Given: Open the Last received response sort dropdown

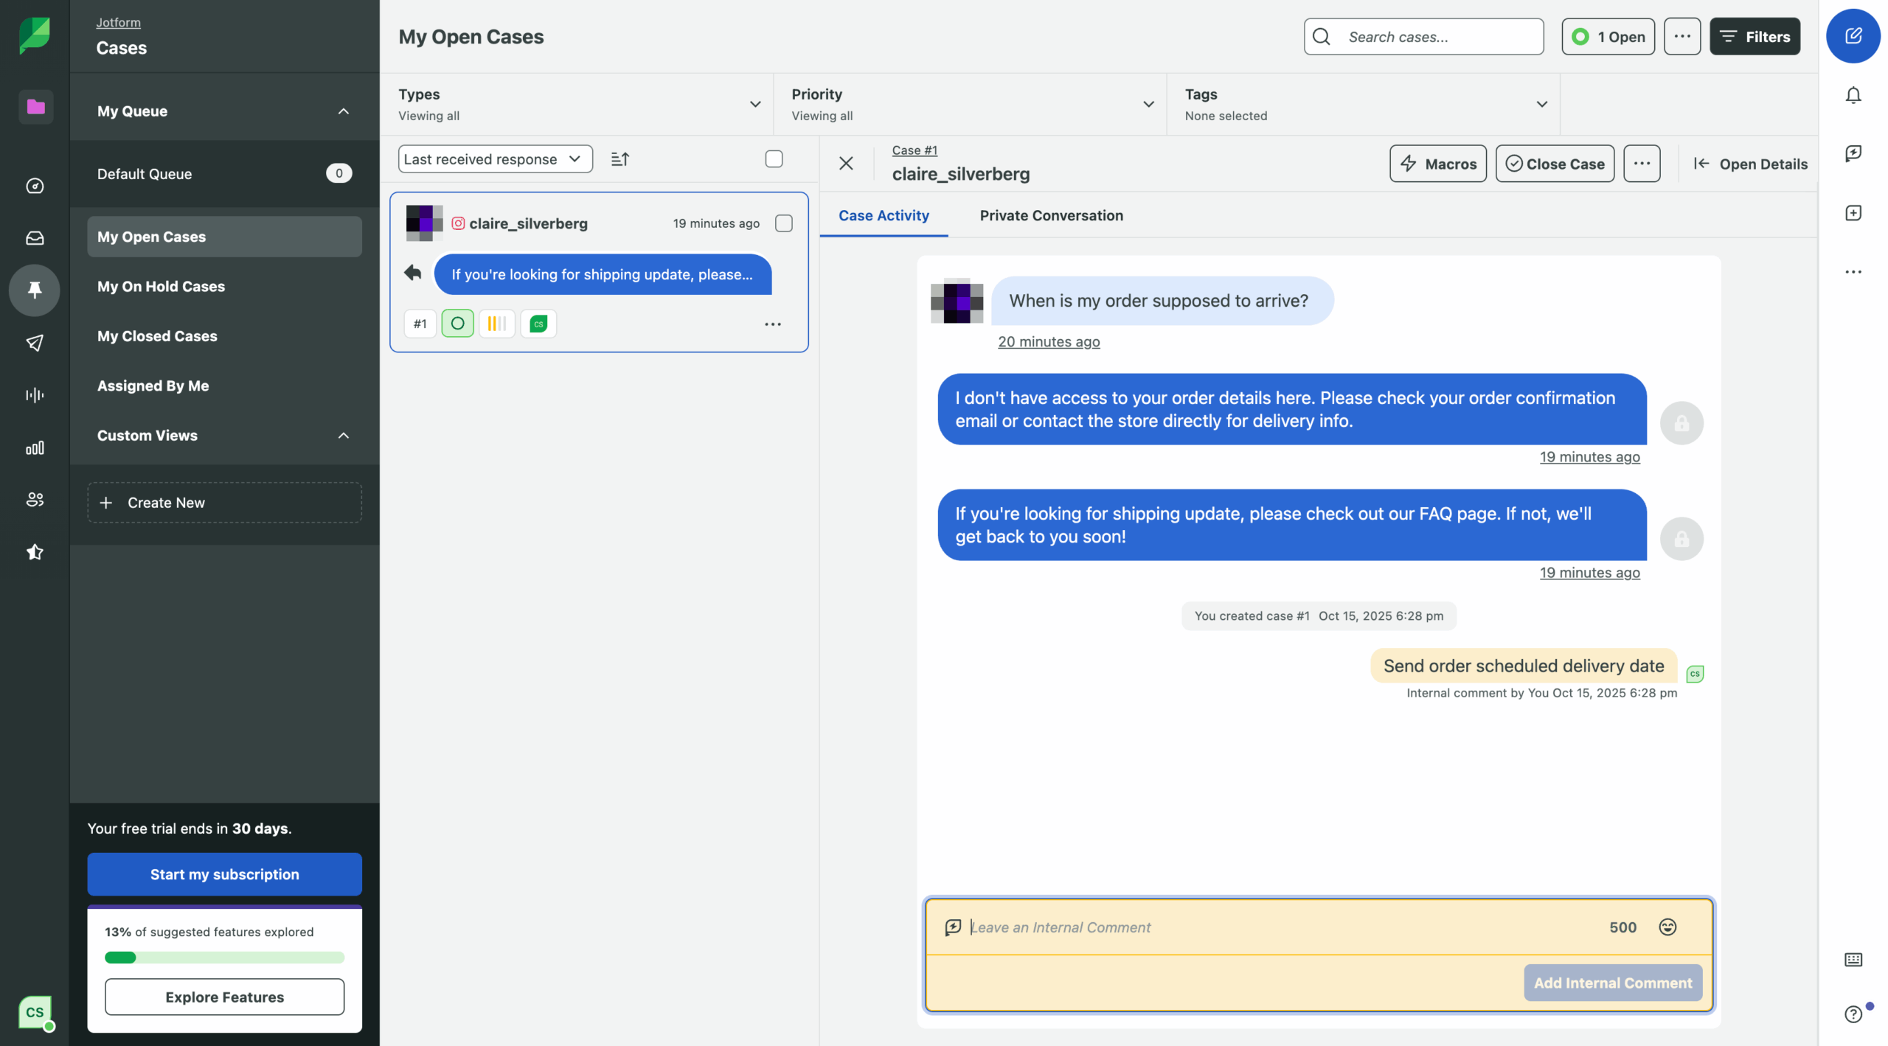Looking at the screenshot, I should 494,158.
